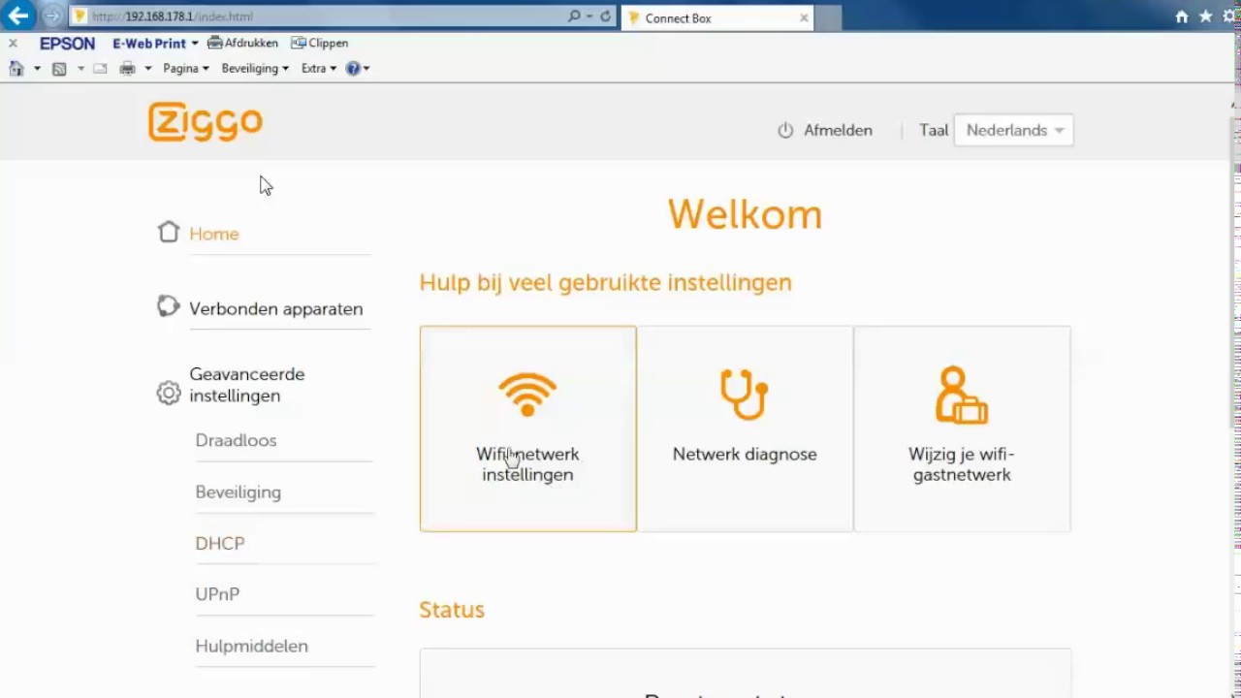This screenshot has height=698, width=1241.
Task: Open the Beveiliging menu in command bar
Action: pos(255,69)
